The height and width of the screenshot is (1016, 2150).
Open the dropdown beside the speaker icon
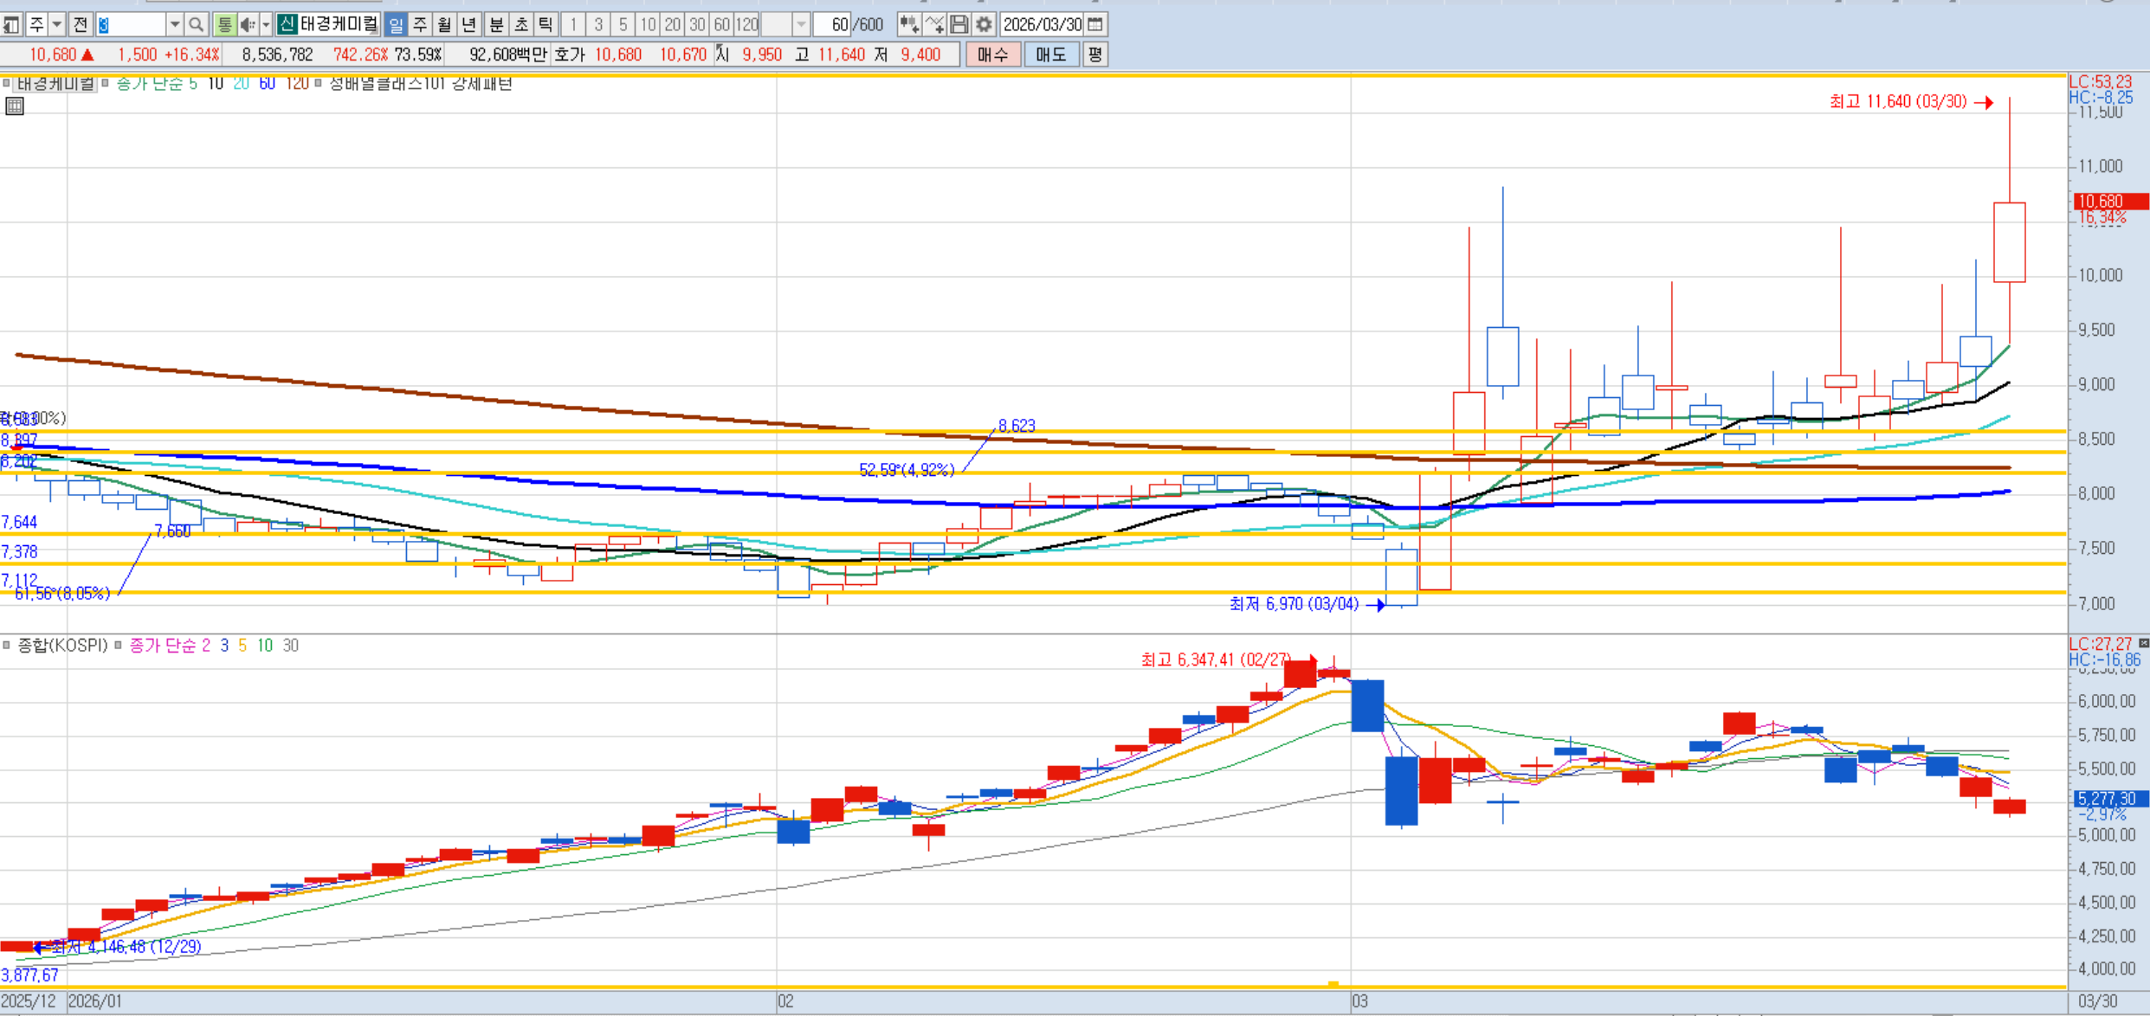[266, 25]
